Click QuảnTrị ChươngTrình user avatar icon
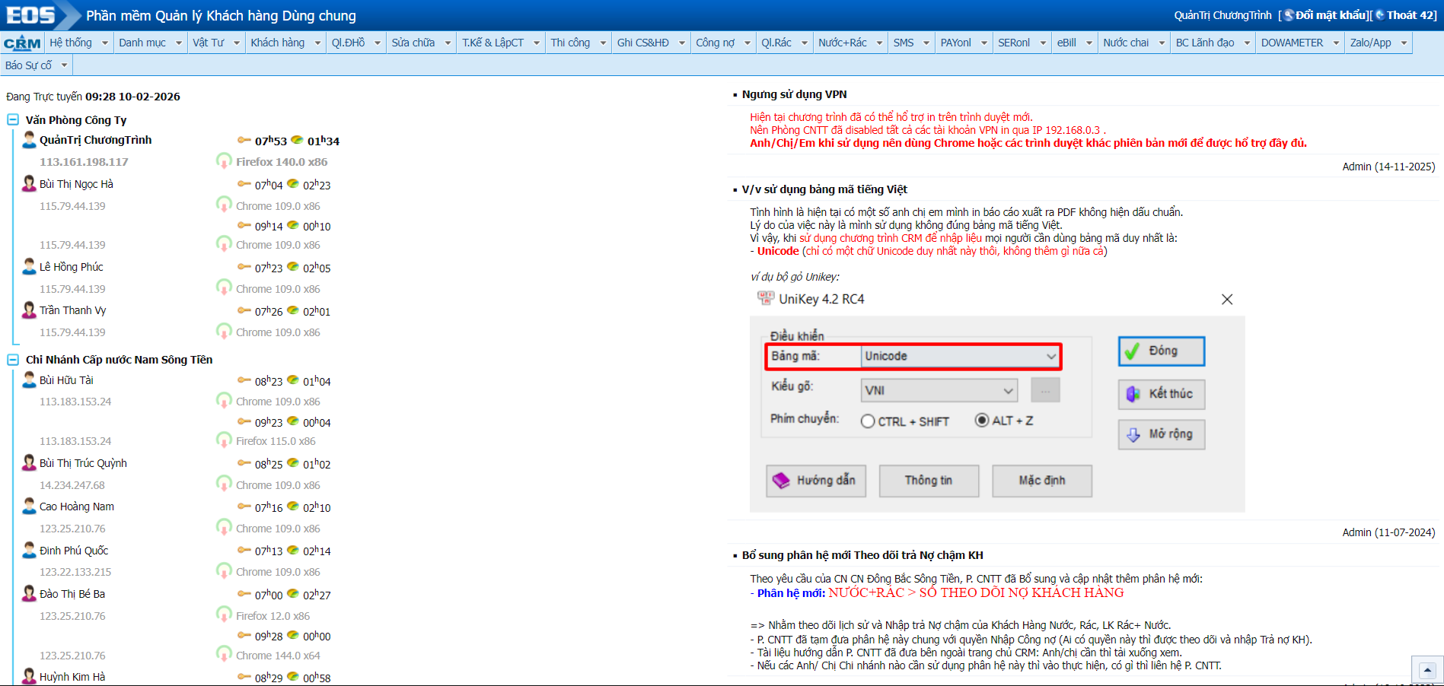Screen dimensions: 1444x686 pyautogui.click(x=29, y=140)
